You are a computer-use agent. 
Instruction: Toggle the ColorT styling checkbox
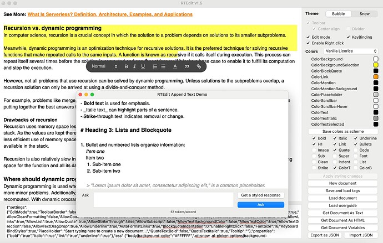tap(335, 168)
